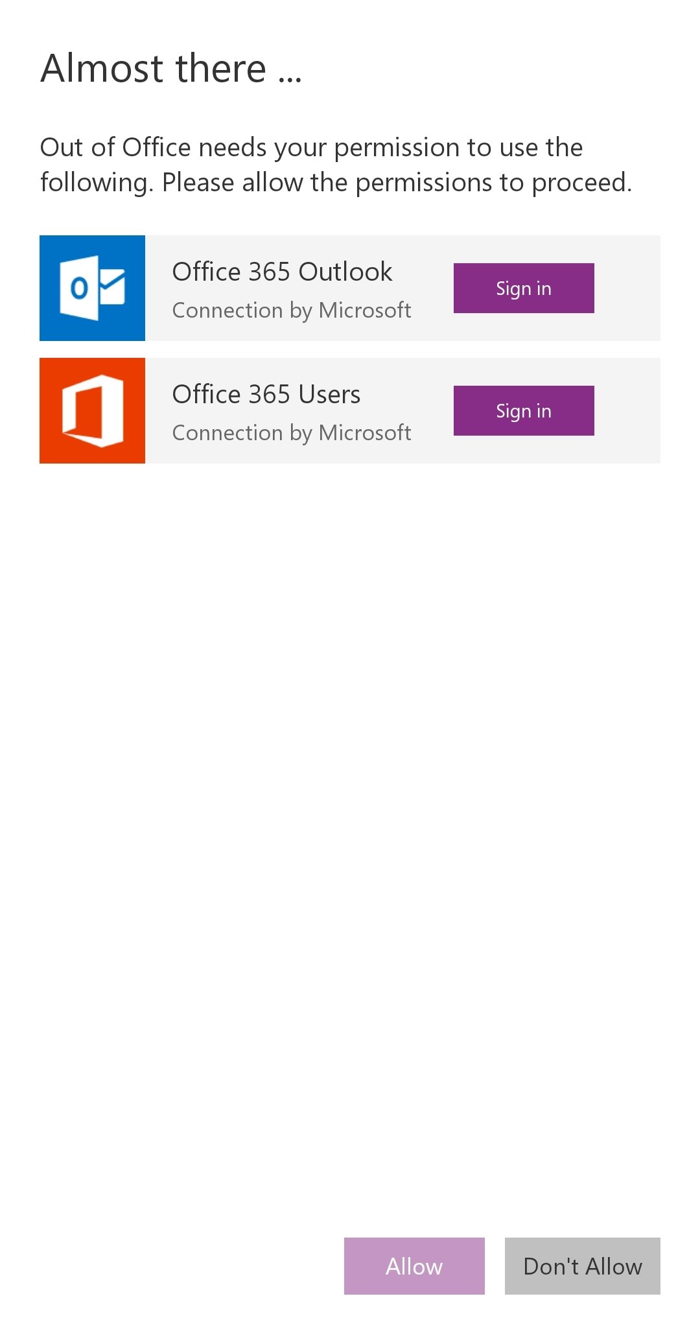Sign in to Office 365 Outlook
The height and width of the screenshot is (1329, 700).
click(x=524, y=288)
